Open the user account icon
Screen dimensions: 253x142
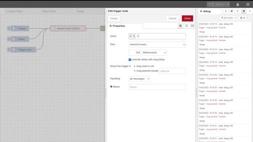click(238, 4)
